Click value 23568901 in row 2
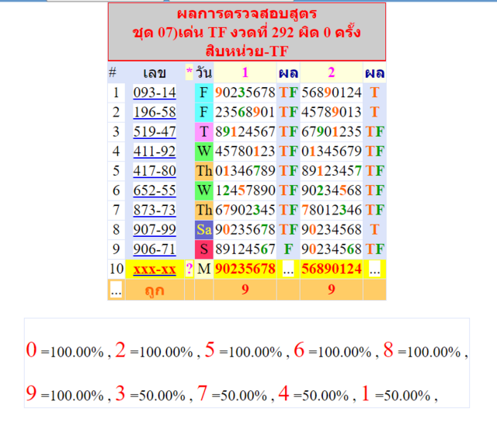Viewport: 497px width, 422px height. pos(245,113)
